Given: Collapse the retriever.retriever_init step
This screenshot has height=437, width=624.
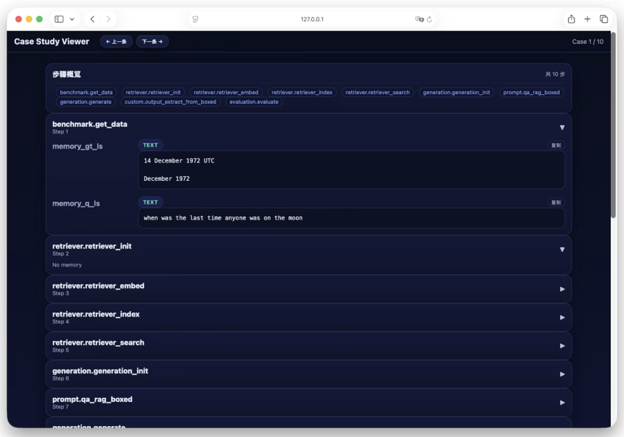Looking at the screenshot, I should point(562,250).
